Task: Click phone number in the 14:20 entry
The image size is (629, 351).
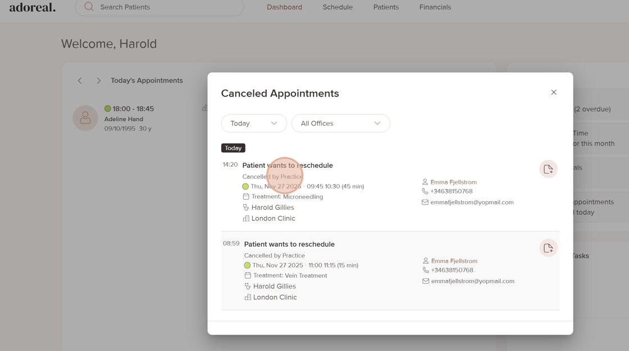Action: [x=452, y=191]
